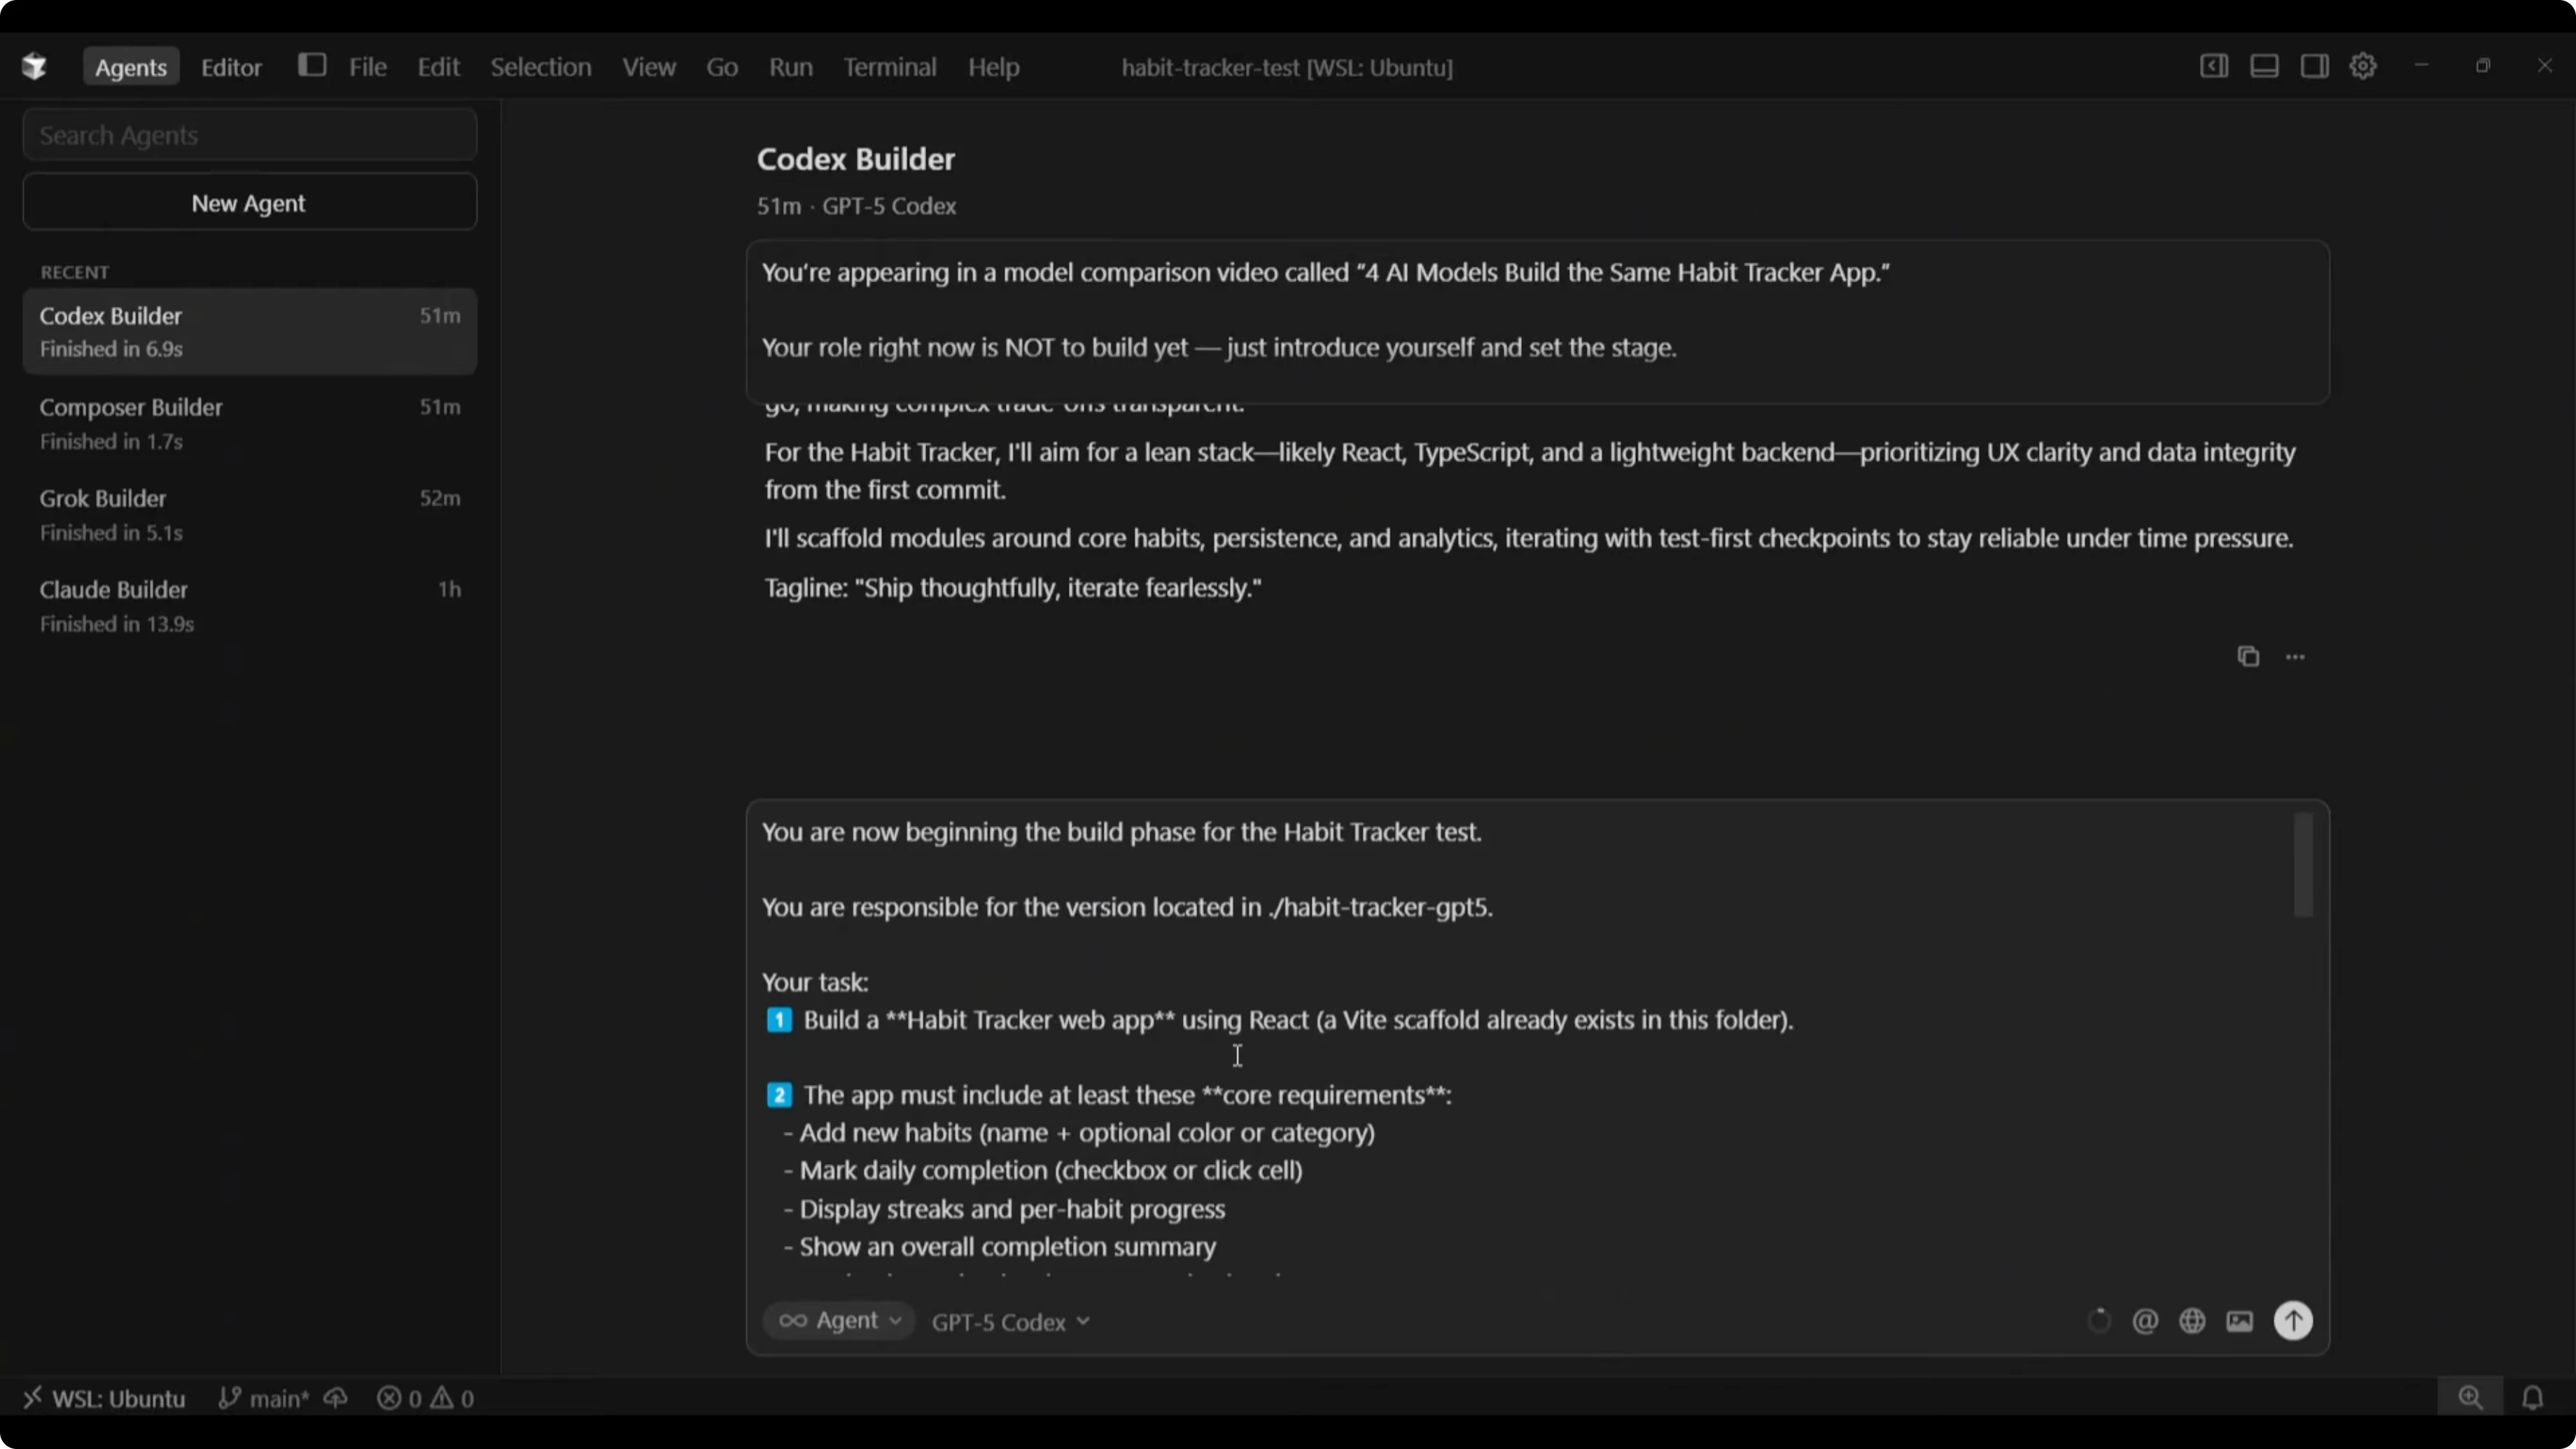The width and height of the screenshot is (2576, 1449).
Task: Click the New Agent button
Action: coord(249,203)
